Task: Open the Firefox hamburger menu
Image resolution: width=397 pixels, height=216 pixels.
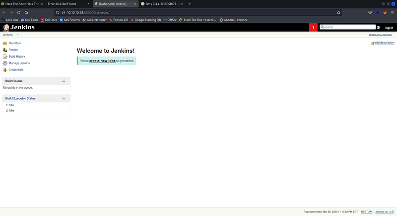Action: tap(392, 12)
